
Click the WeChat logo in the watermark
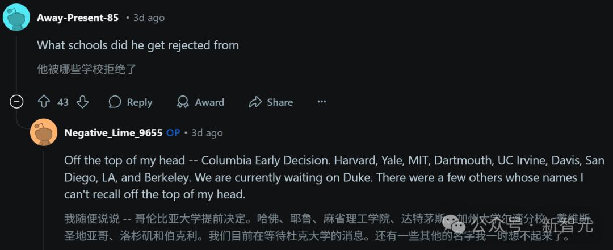click(454, 223)
